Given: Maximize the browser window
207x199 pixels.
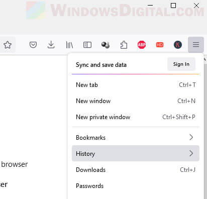Looking at the screenshot, I should pos(173,6).
